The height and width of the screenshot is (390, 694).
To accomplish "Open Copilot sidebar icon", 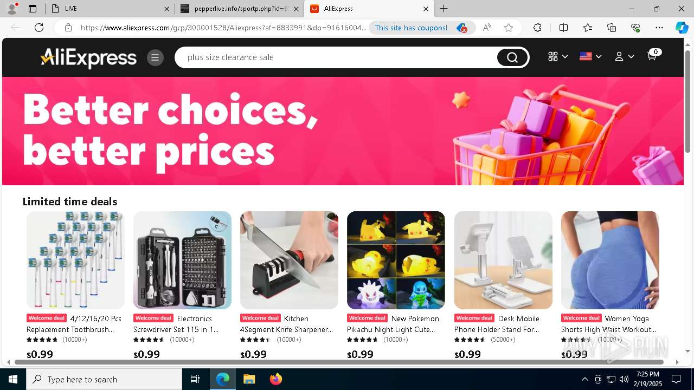I will click(682, 28).
